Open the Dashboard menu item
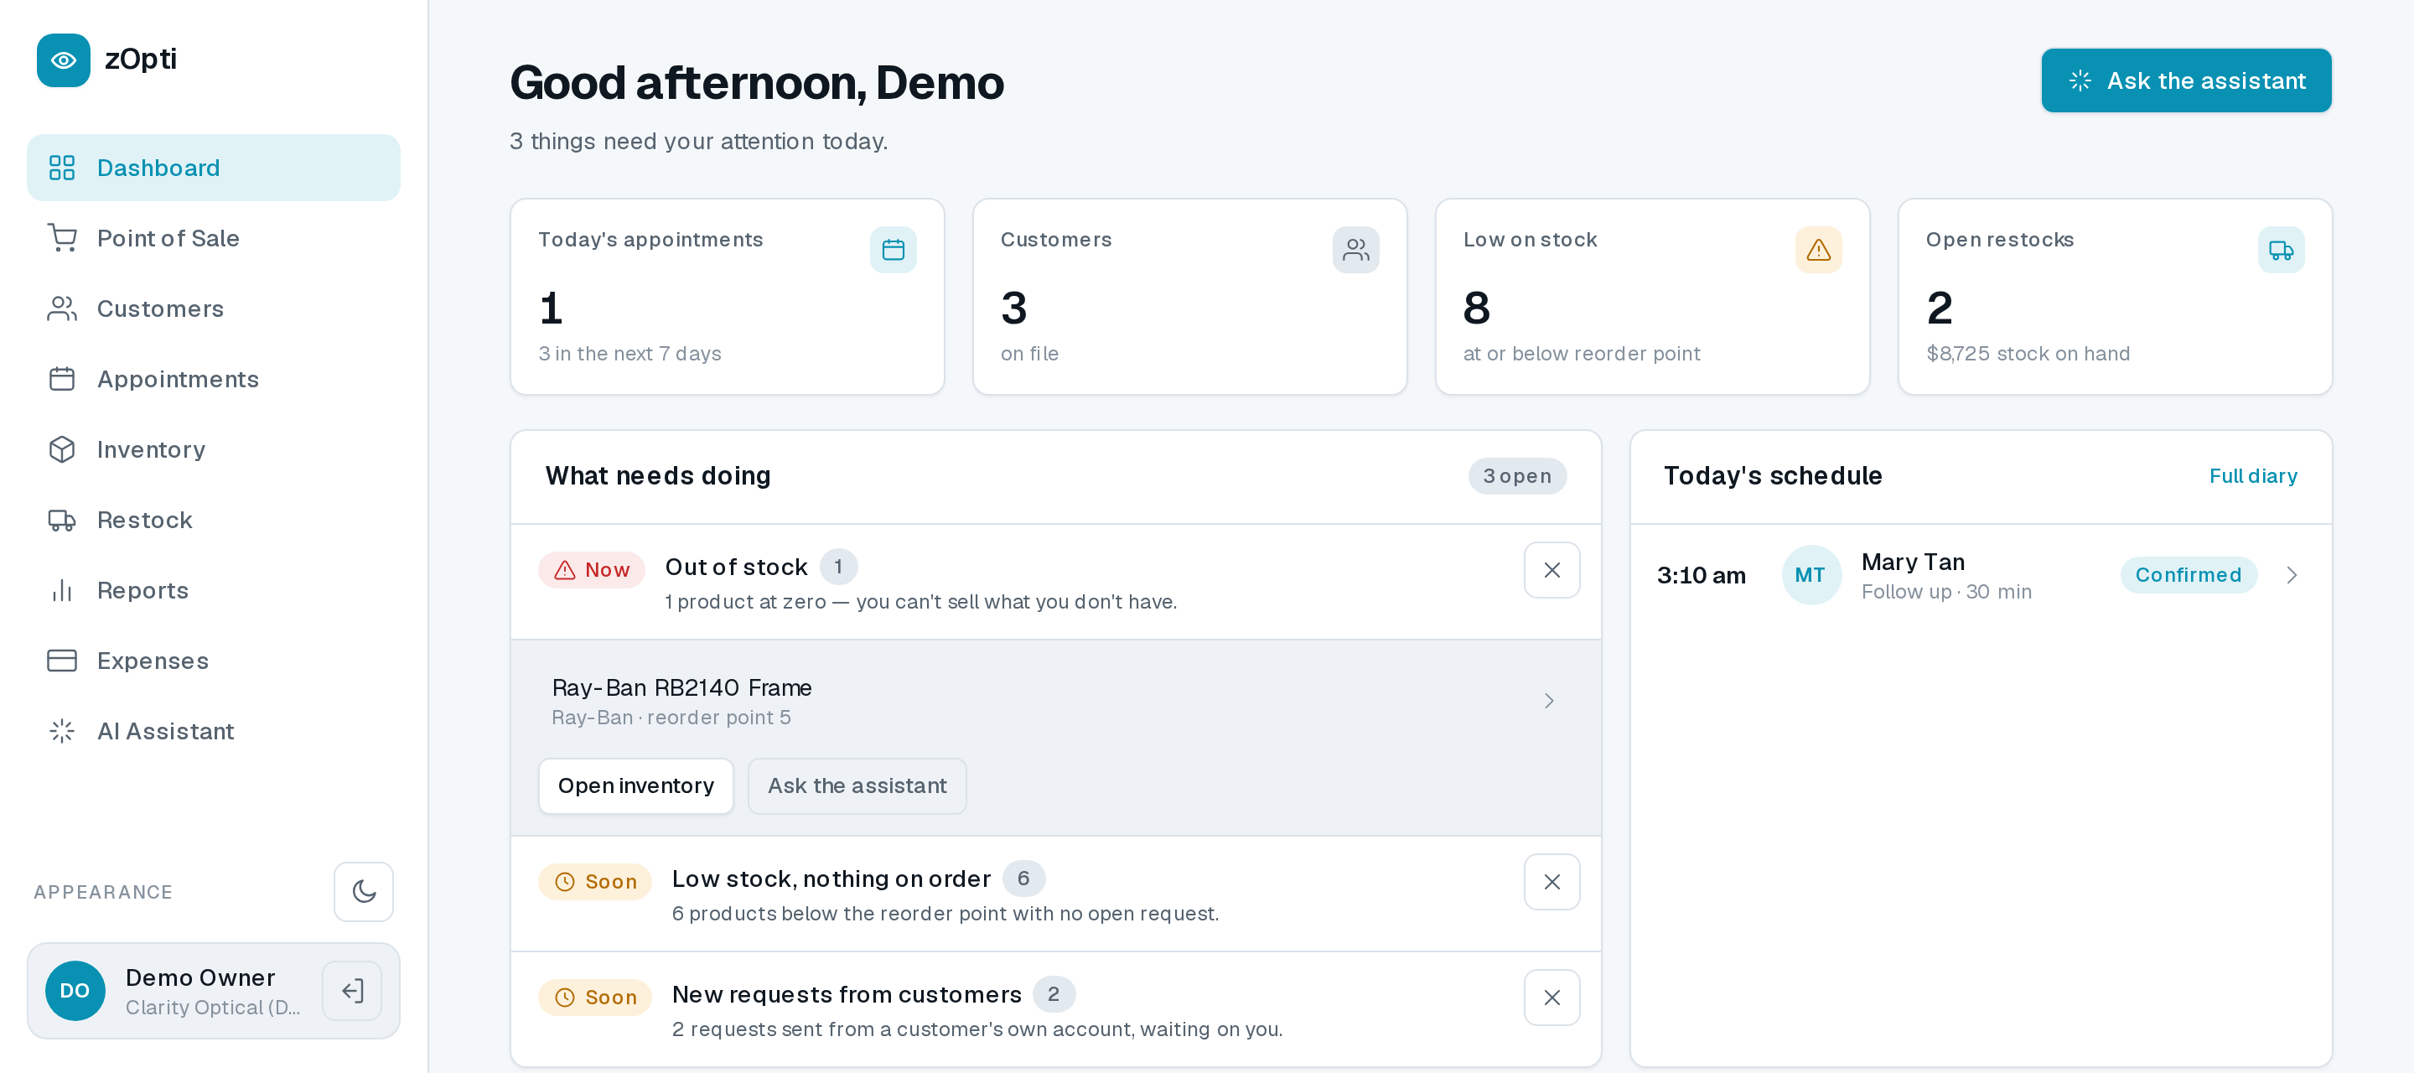The image size is (2414, 1073). [214, 168]
